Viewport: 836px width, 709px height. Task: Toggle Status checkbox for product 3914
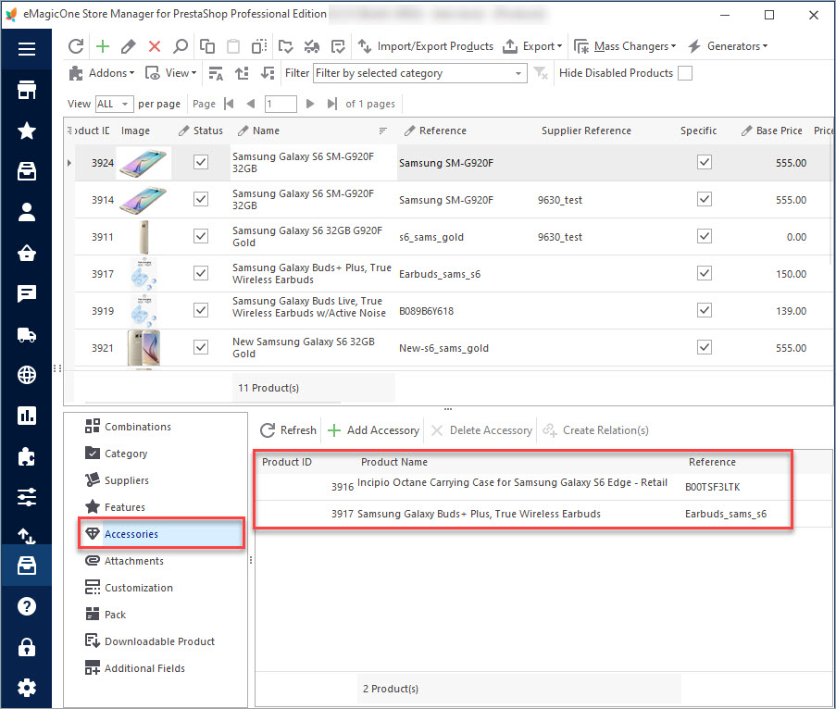(201, 199)
